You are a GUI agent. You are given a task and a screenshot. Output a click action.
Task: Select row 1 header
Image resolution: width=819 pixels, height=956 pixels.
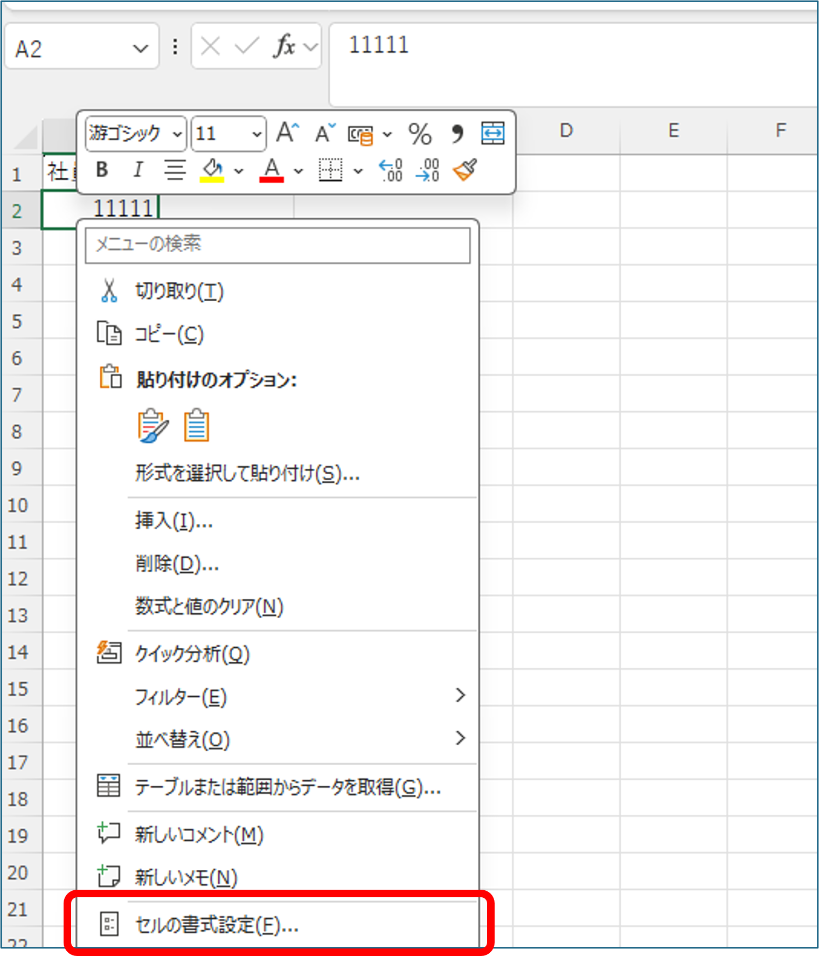point(22,174)
